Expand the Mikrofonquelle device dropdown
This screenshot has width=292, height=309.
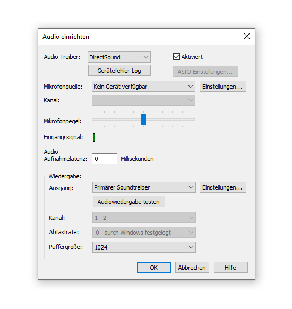pyautogui.click(x=143, y=87)
